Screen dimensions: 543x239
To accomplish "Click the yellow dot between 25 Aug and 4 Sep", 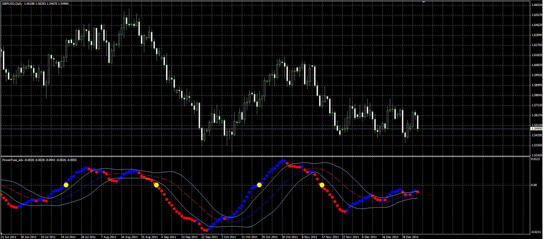I will coord(156,185).
